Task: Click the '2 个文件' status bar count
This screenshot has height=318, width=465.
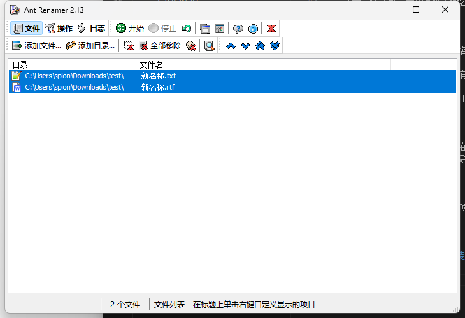Action: point(125,305)
